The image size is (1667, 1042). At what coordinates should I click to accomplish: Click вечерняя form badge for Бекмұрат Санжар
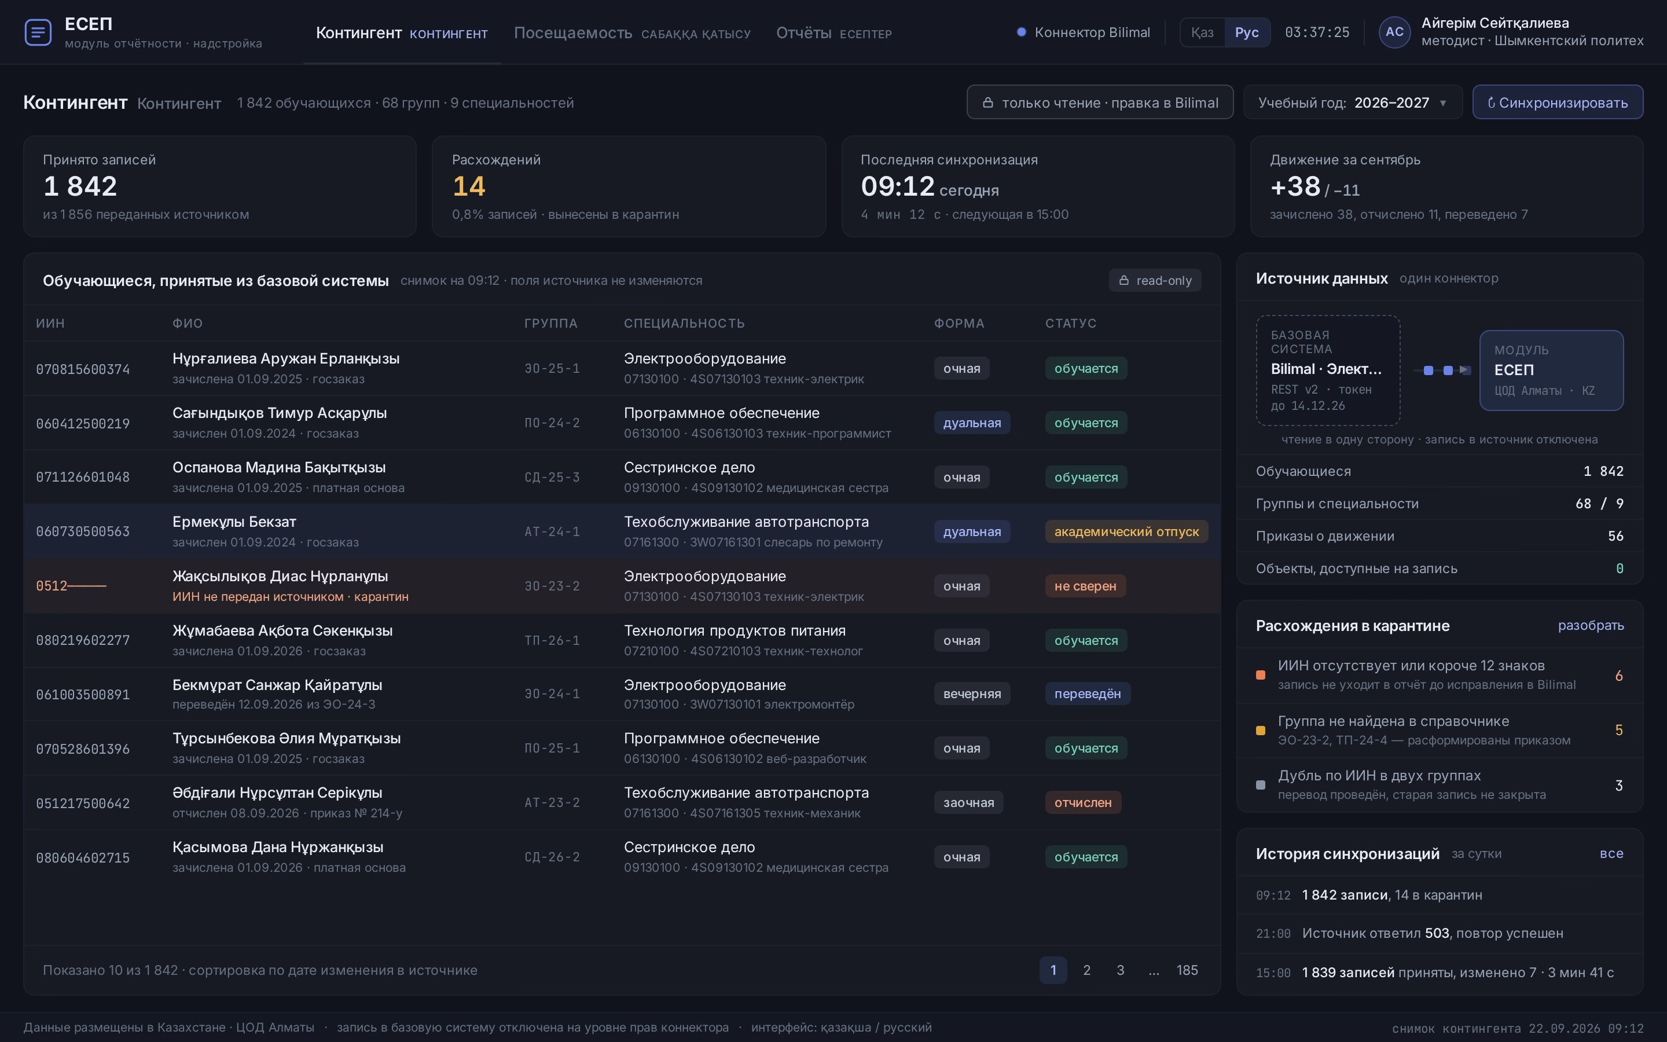point(972,694)
